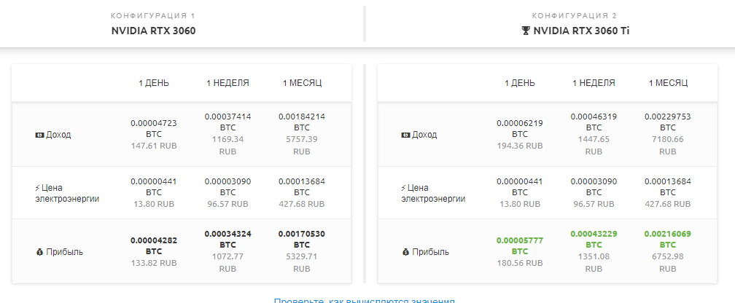Click the 1 НЕДЕЛЯ column header in configuration 2 table
The width and height of the screenshot is (735, 303).
tap(594, 83)
